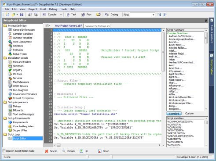The image size is (216, 161).
Task: Select the Custom functions tab
Action: coord(189,114)
